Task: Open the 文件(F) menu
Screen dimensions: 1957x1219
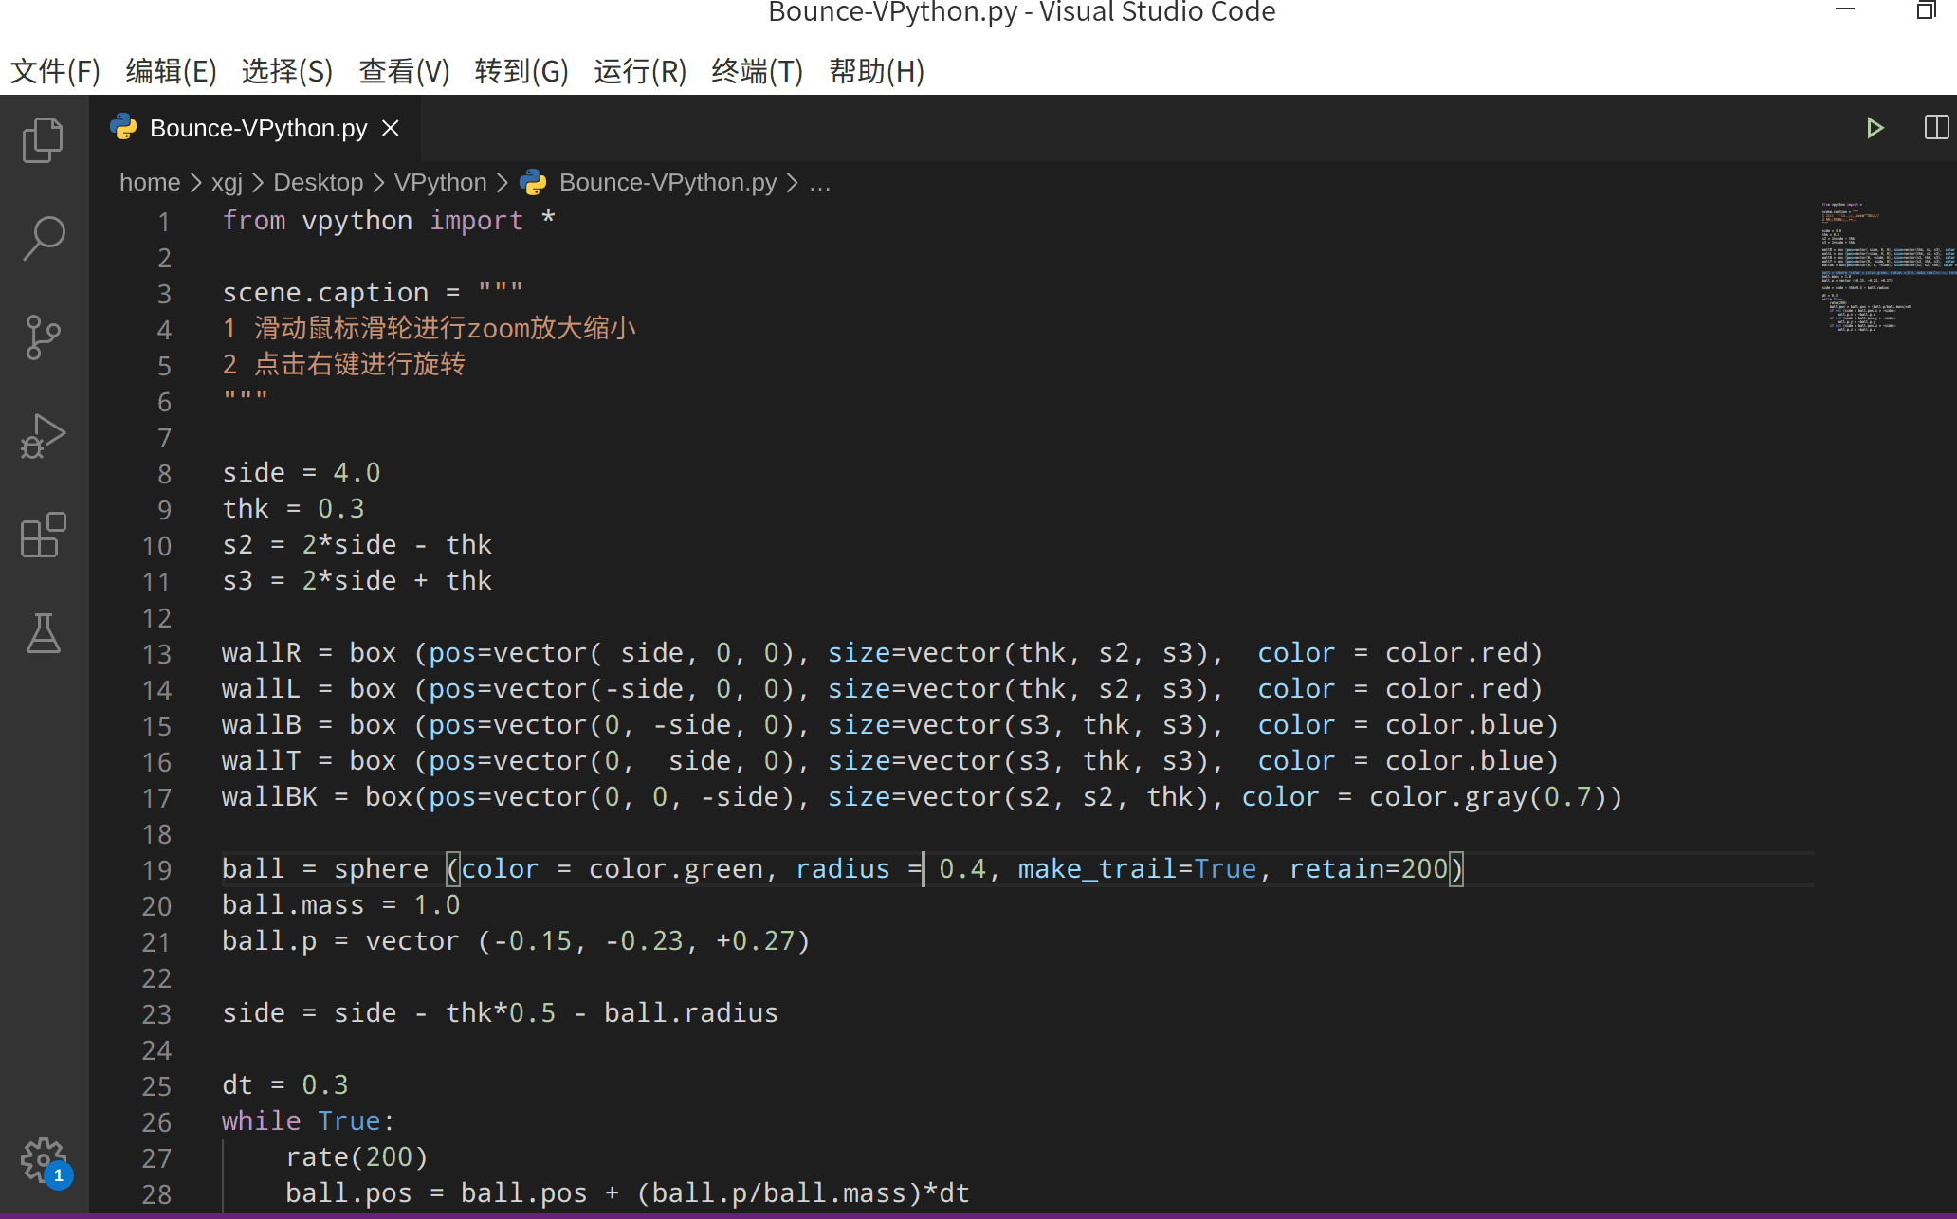Action: pos(54,71)
